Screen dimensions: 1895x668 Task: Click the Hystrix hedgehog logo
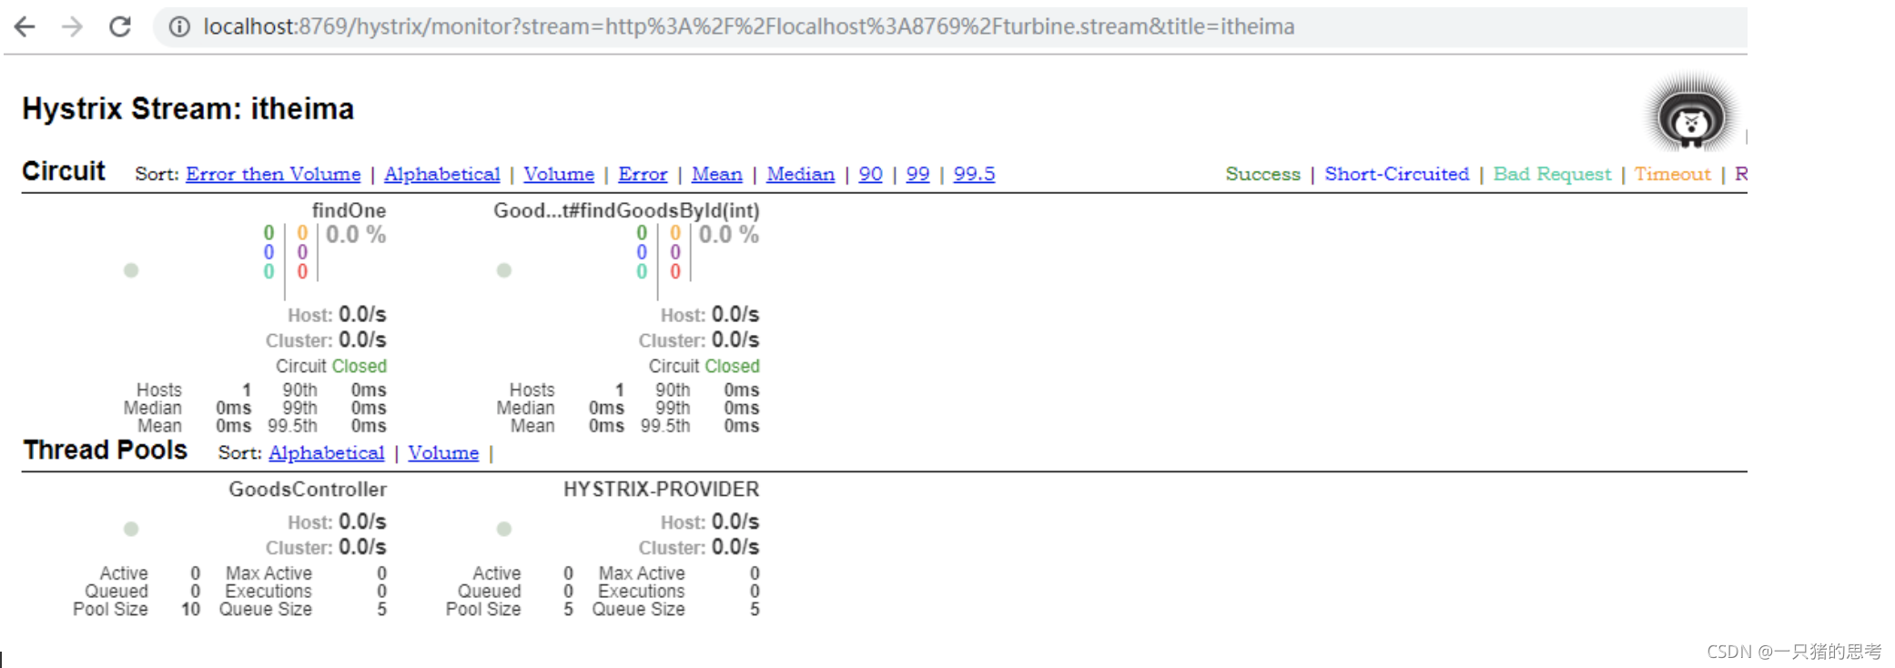click(x=1692, y=114)
